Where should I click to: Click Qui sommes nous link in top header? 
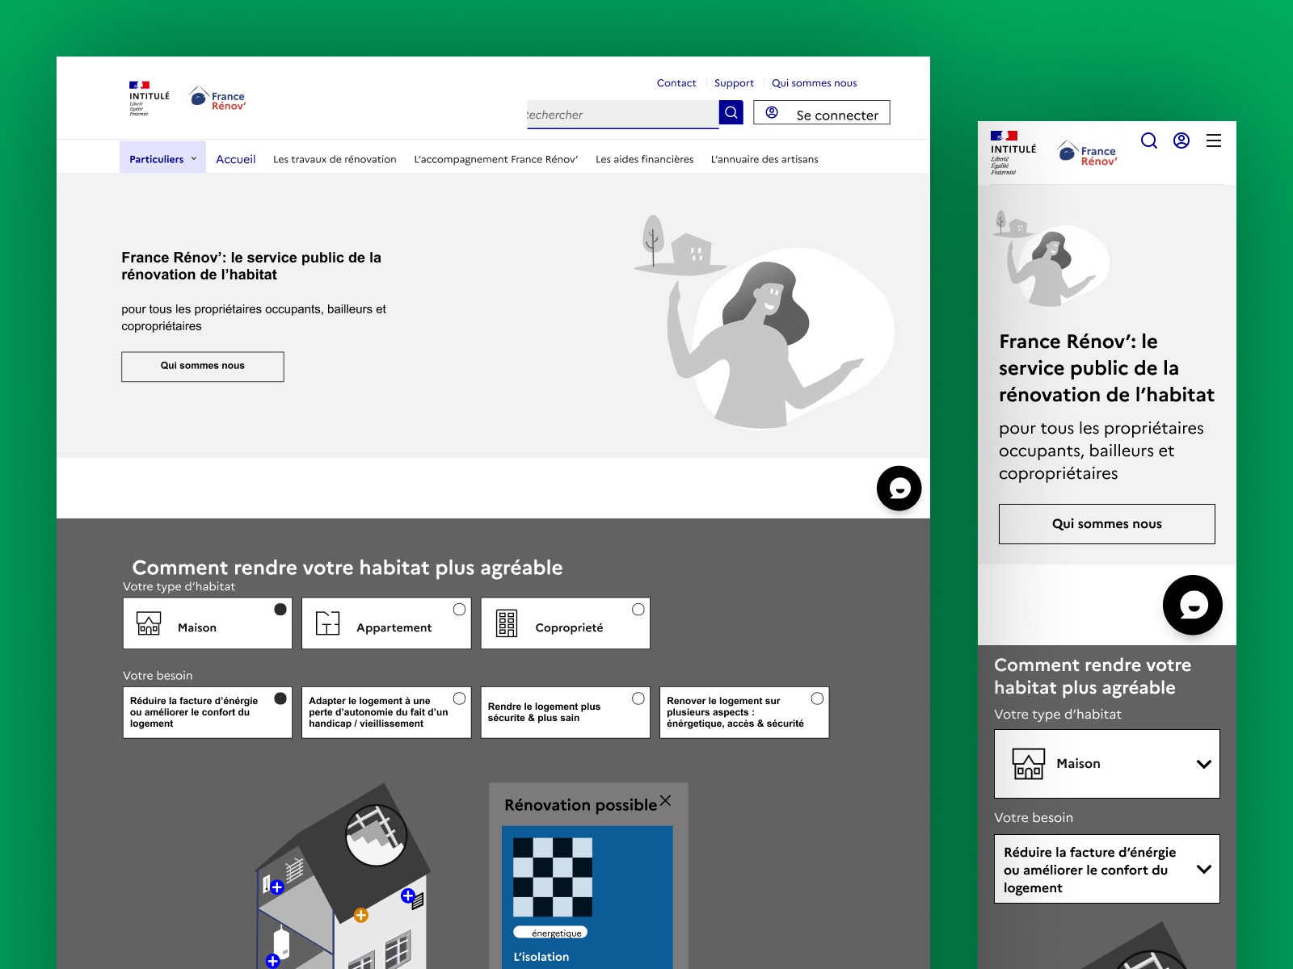814,82
